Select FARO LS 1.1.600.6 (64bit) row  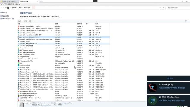click(64, 54)
